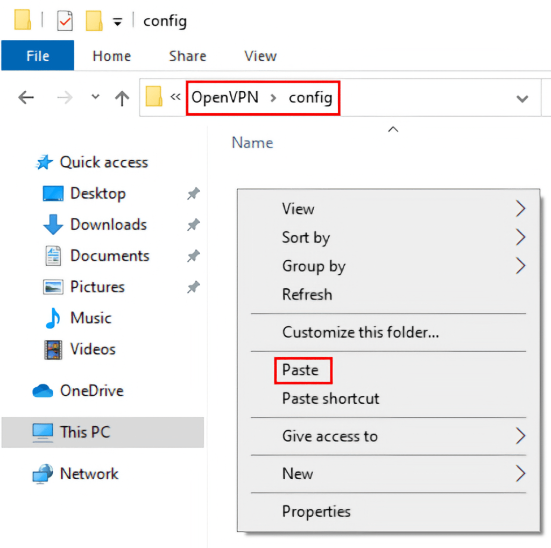Switch to the Share ribbon tab
Viewport: 551px width, 548px height.
[188, 56]
